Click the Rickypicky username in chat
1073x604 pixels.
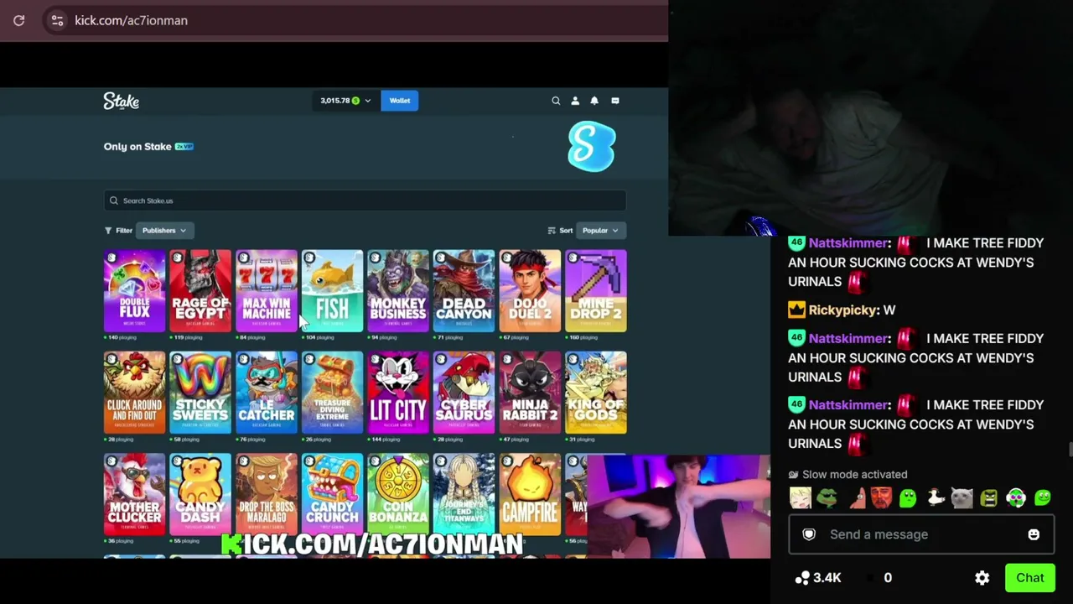(842, 310)
